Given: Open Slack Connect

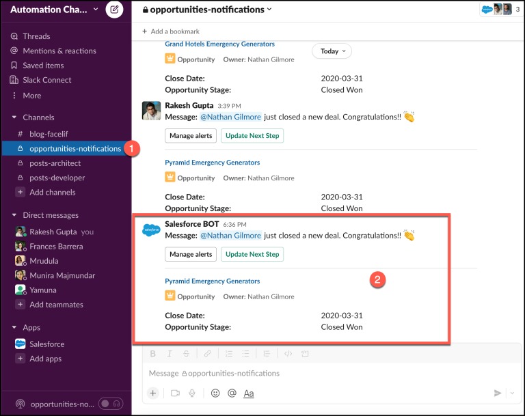Looking at the screenshot, I should 41,80.
